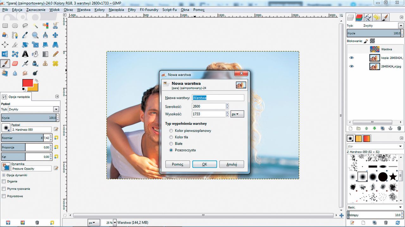This screenshot has height=227, width=405.
Task: Select the Scale tool
Action: coord(35,44)
